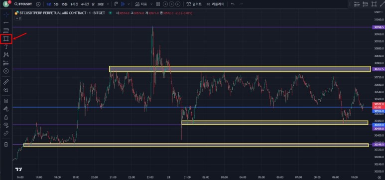
Task: Click the link drawings sync icon
Action: point(6,133)
